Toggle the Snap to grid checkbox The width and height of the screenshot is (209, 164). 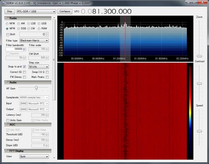pyautogui.click(x=24, y=67)
